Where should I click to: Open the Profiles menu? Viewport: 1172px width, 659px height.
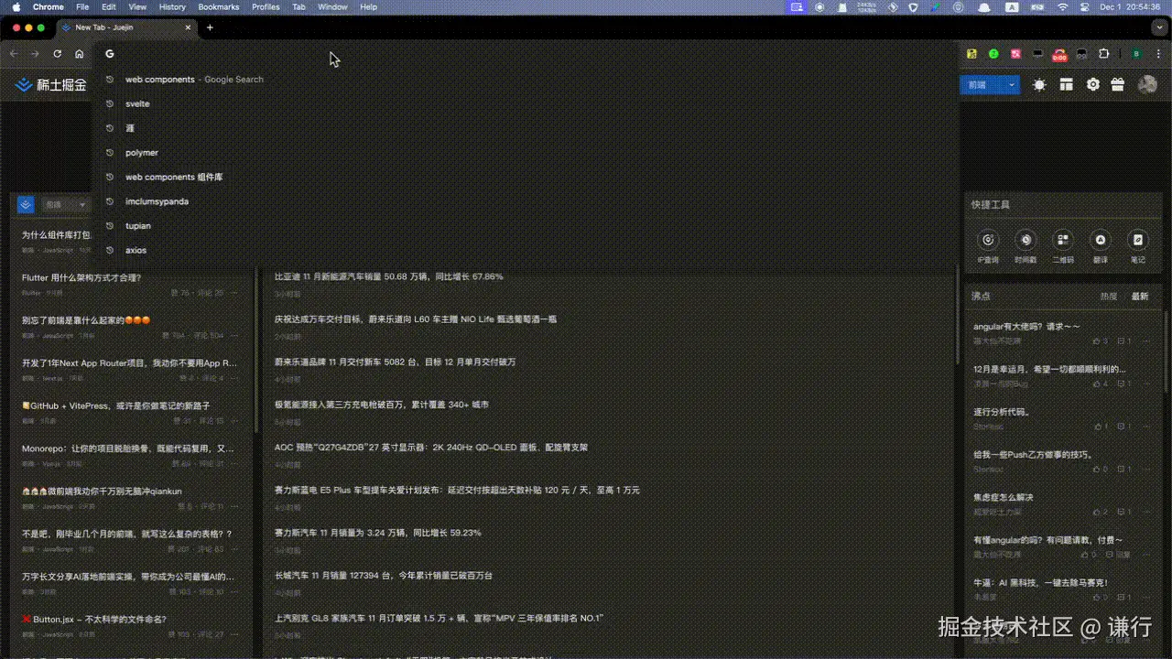coord(266,6)
